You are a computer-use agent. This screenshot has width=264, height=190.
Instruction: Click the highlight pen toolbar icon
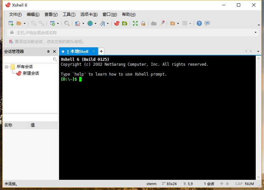point(162,23)
